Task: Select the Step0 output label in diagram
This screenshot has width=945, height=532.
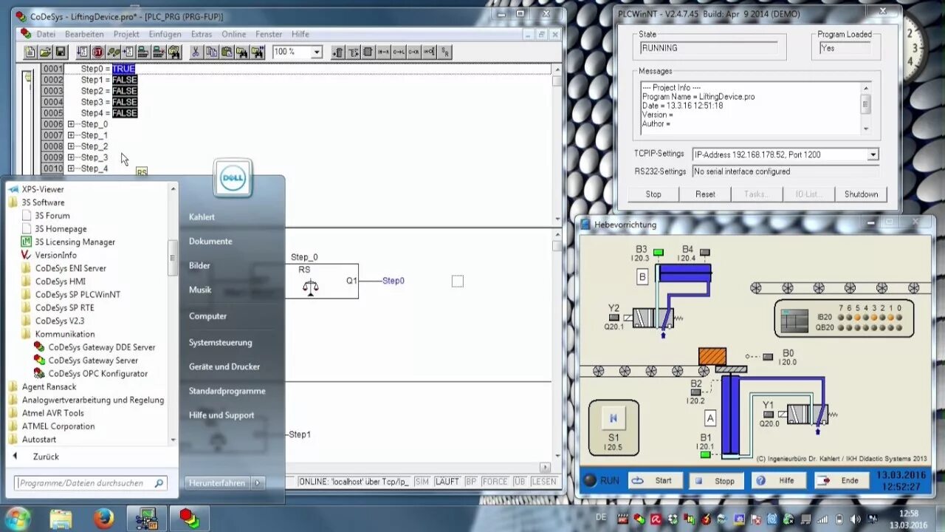Action: coord(394,281)
